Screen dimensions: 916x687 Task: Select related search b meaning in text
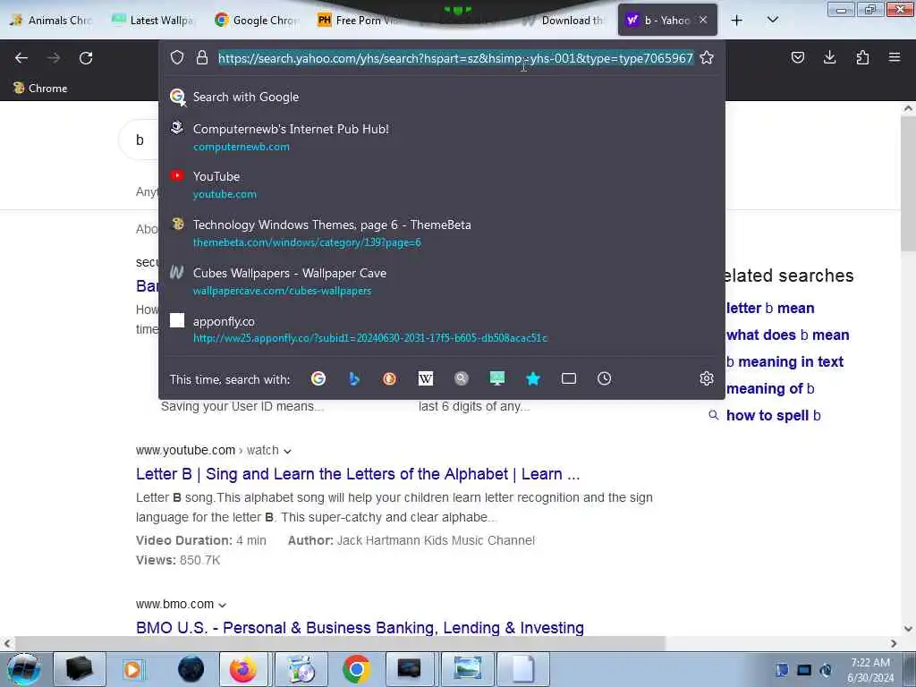click(x=785, y=361)
